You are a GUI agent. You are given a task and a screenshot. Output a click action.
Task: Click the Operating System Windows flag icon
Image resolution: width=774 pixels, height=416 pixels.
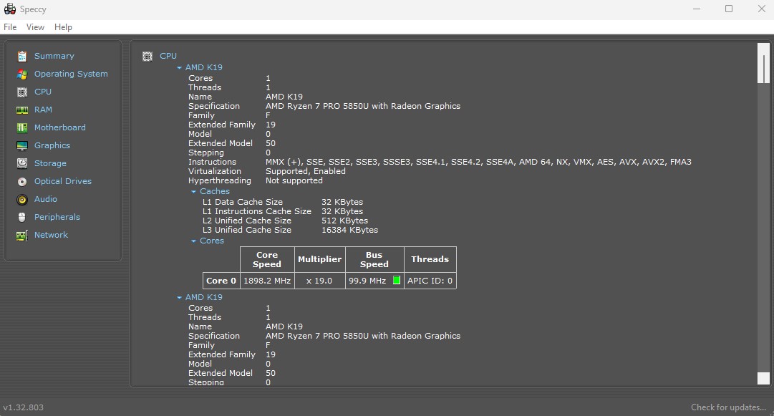pyautogui.click(x=22, y=74)
